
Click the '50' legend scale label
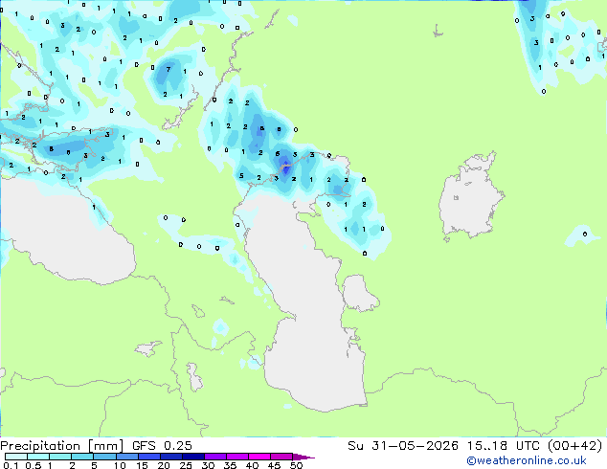pyautogui.click(x=296, y=465)
